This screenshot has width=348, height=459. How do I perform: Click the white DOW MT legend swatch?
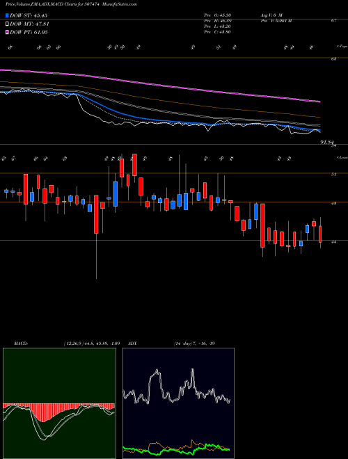8,24
